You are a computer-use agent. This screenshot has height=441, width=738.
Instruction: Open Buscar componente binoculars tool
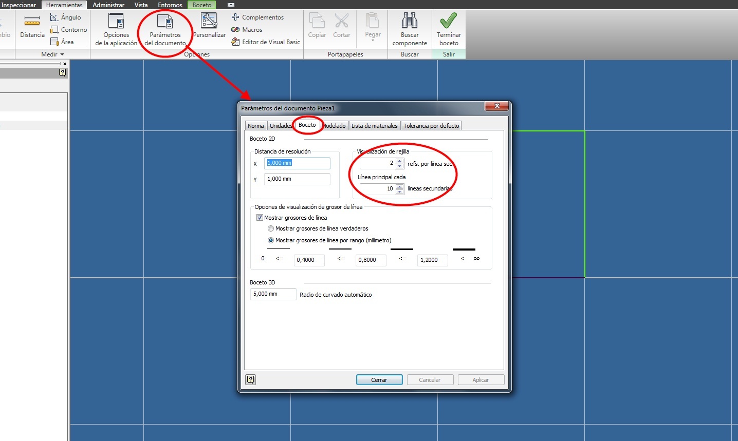410,30
